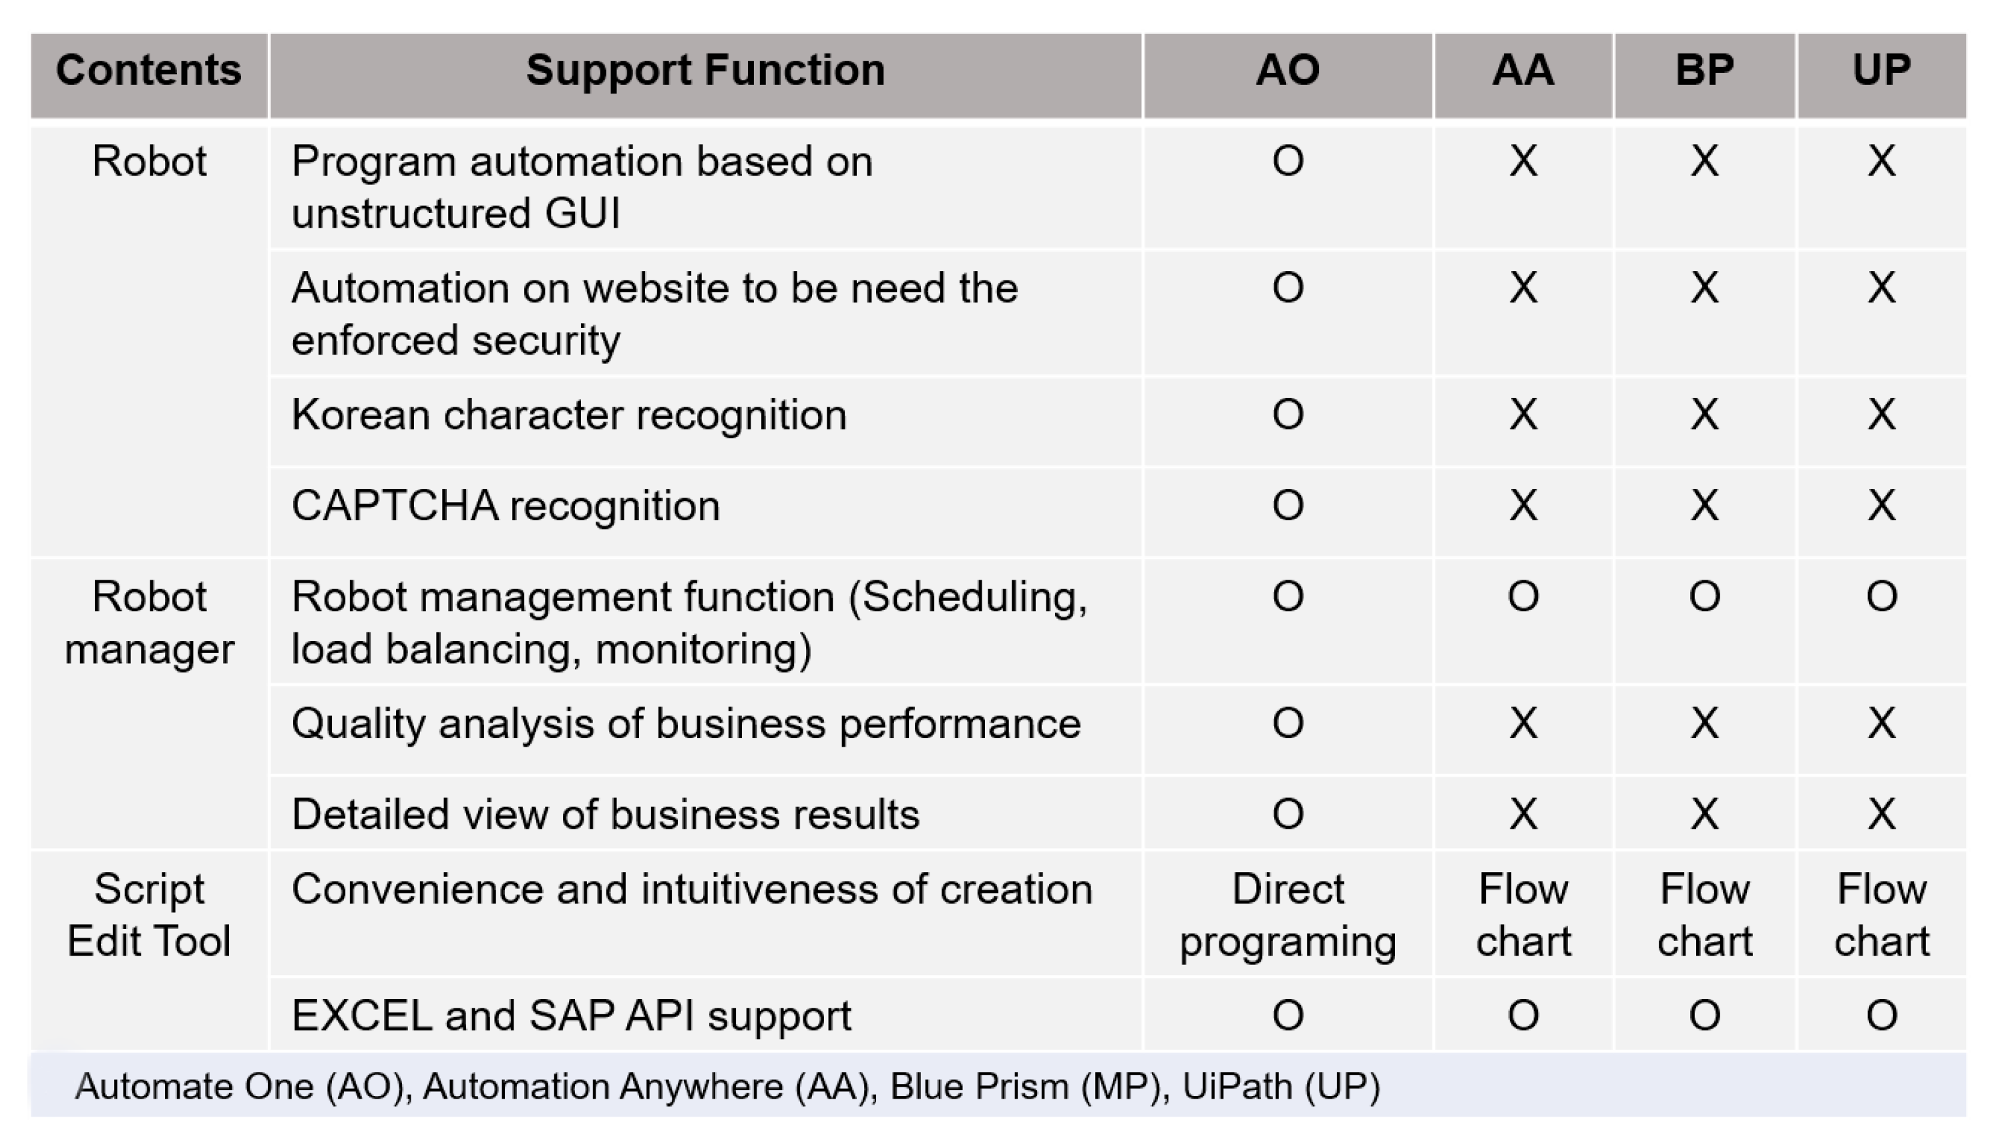Click the Script Edit Tool cell

coord(149,914)
